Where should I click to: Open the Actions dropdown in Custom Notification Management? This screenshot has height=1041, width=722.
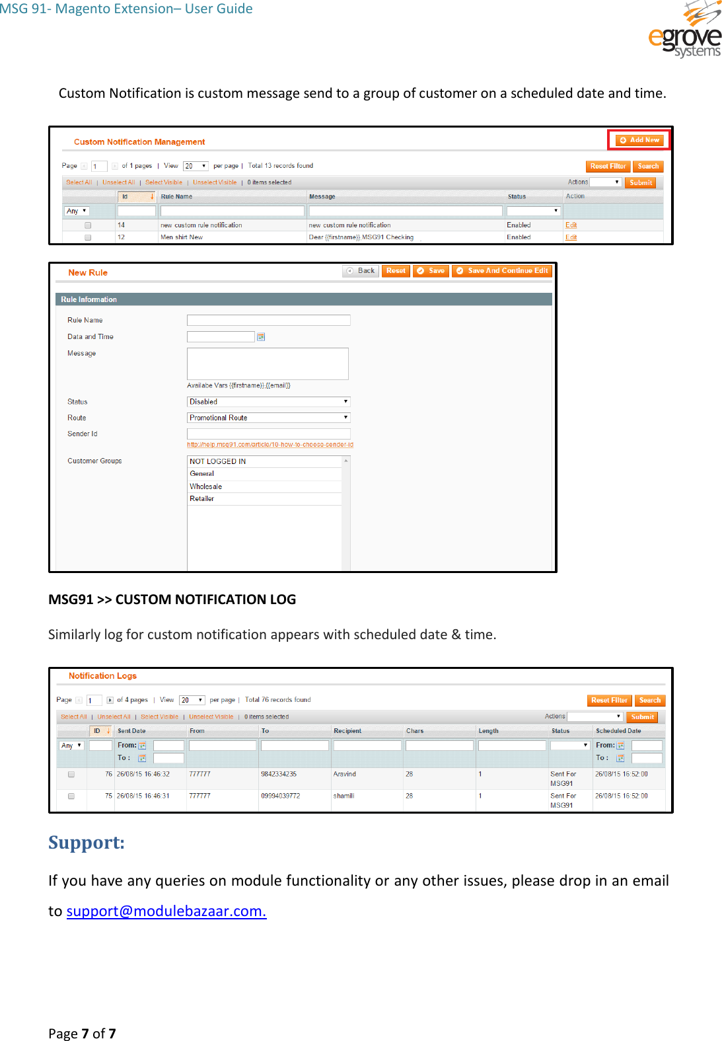(605, 182)
